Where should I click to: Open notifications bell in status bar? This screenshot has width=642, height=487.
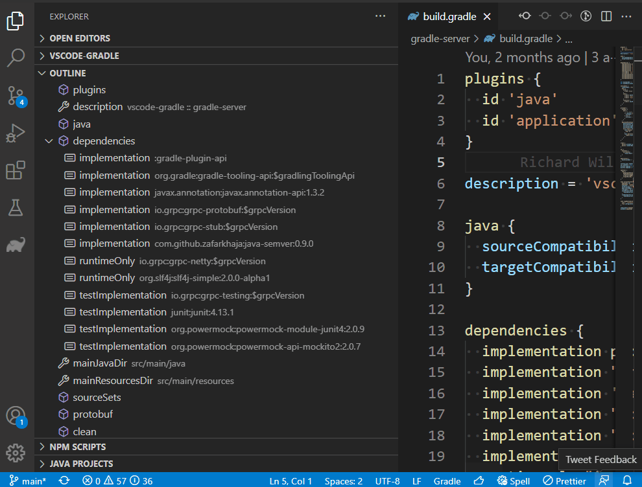pos(627,481)
